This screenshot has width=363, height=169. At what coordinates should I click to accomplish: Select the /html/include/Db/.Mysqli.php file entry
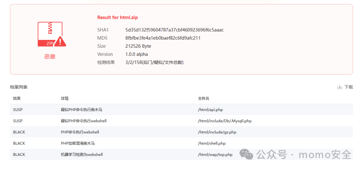point(225,121)
